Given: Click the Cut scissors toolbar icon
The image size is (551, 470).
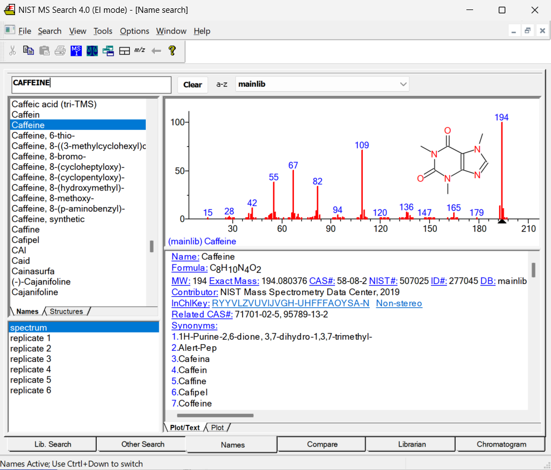Looking at the screenshot, I should click(x=13, y=51).
